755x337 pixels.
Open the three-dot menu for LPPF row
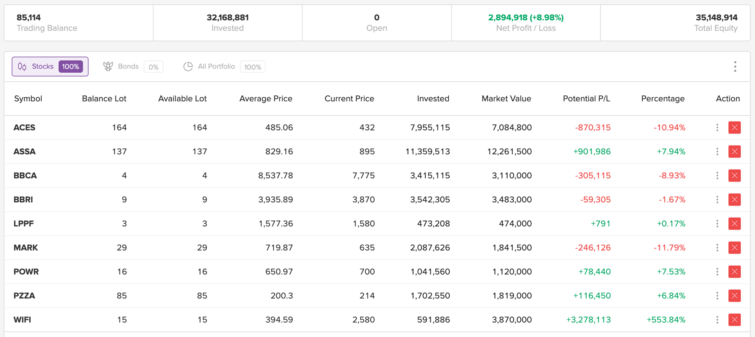(717, 223)
